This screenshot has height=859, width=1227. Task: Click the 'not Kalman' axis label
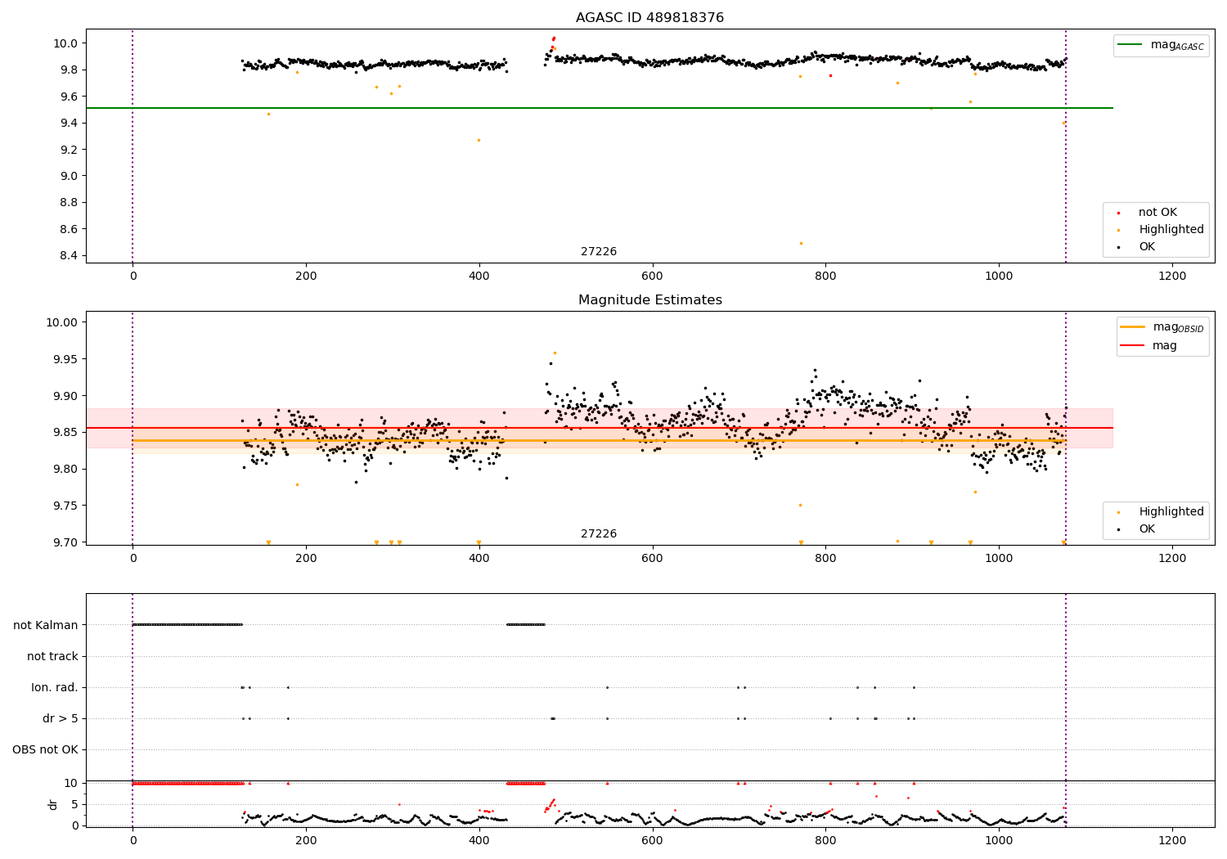point(46,625)
